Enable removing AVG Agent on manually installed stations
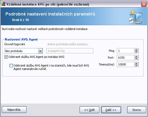148x117 pixels. pyautogui.click(x=11, y=65)
